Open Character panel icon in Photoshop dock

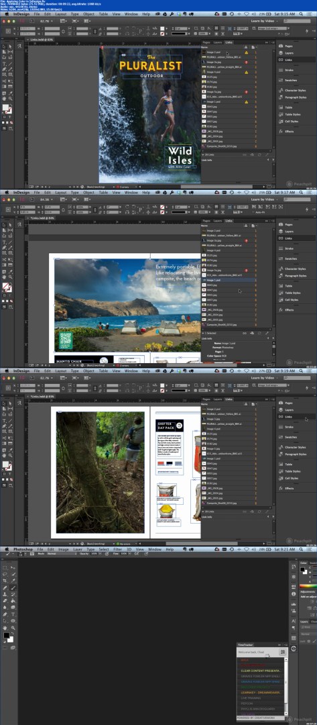tap(294, 620)
